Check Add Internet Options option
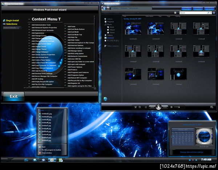 pyautogui.click(x=65, y=45)
